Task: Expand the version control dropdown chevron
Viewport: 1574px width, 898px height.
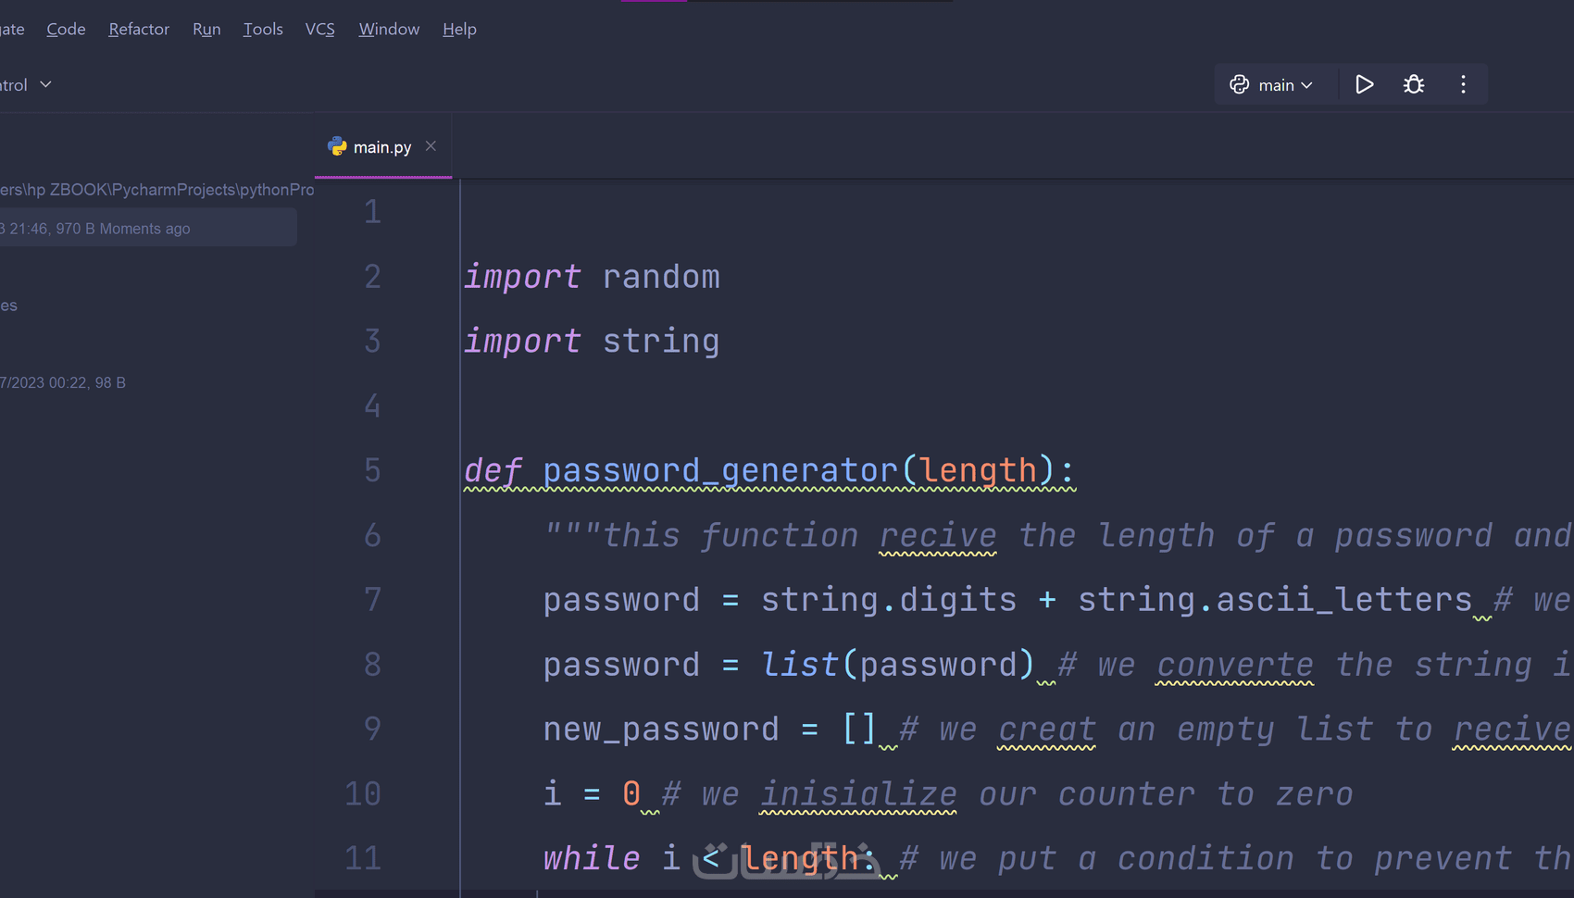Action: (45, 85)
